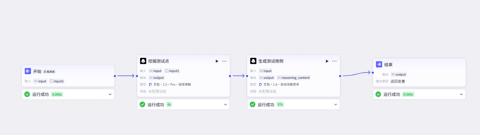This screenshot has height=135, width=480.
Task: Click input port of 结束 node
Action: (373, 73)
